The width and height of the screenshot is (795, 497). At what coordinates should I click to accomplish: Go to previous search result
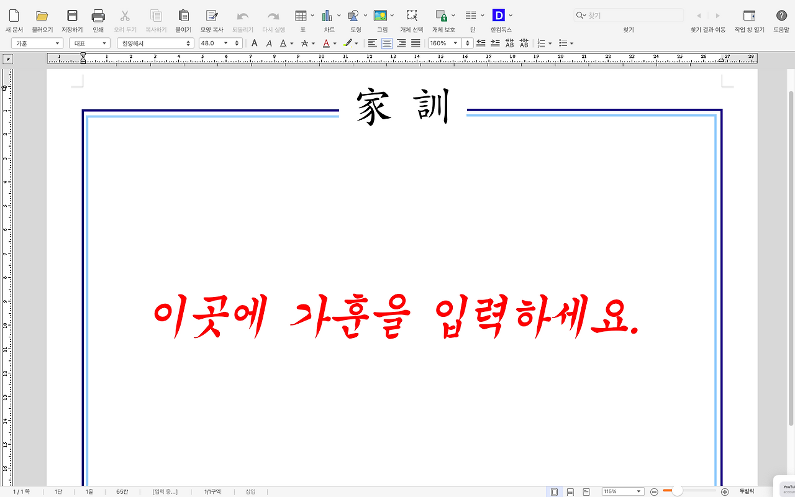pyautogui.click(x=699, y=16)
